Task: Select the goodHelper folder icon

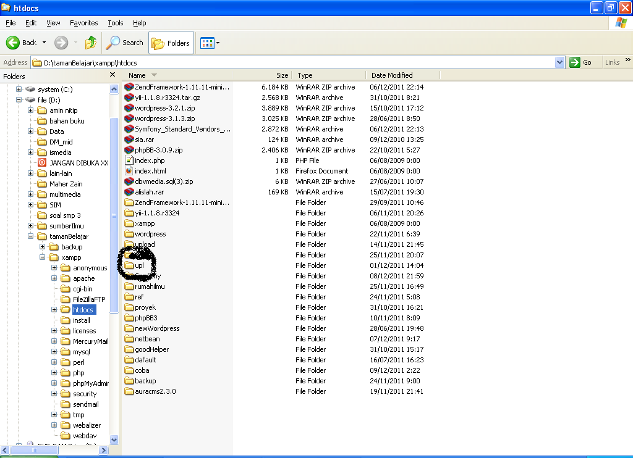Action: (x=129, y=349)
